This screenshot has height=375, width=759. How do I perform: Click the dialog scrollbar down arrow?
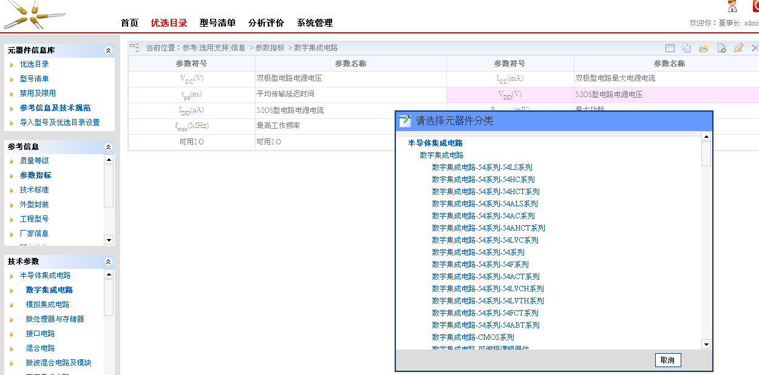pyautogui.click(x=706, y=344)
